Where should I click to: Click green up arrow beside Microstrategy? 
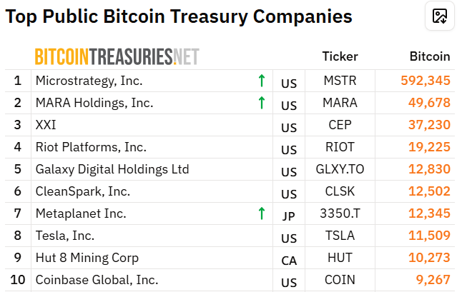coord(262,81)
